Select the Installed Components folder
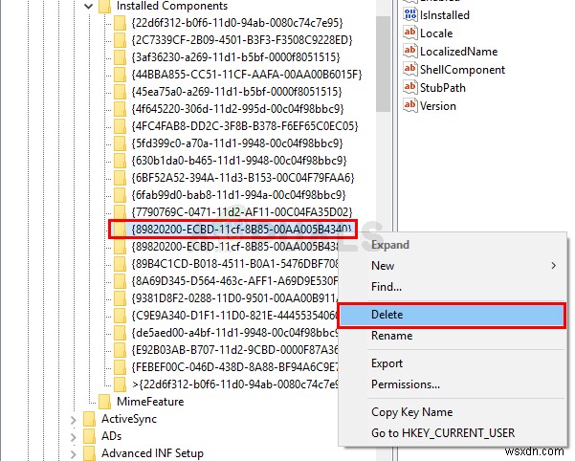Image resolution: width=575 pixels, height=461 pixels. pos(171,6)
